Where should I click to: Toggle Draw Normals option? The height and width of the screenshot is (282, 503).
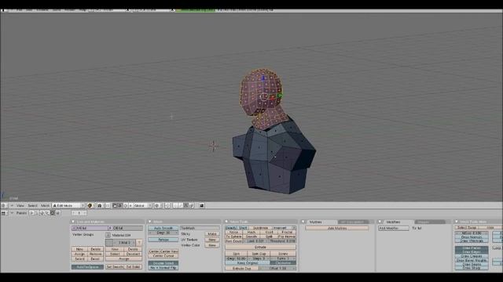pos(472,237)
